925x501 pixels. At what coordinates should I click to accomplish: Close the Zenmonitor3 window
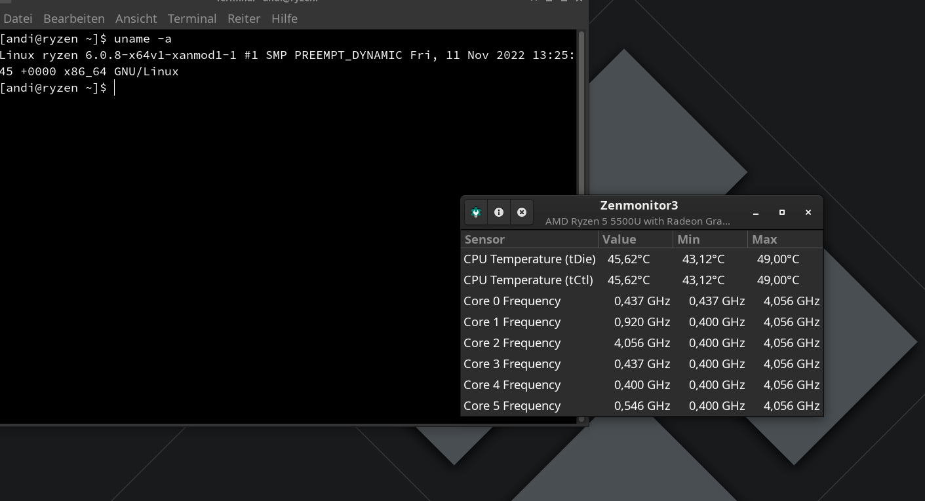[808, 212]
